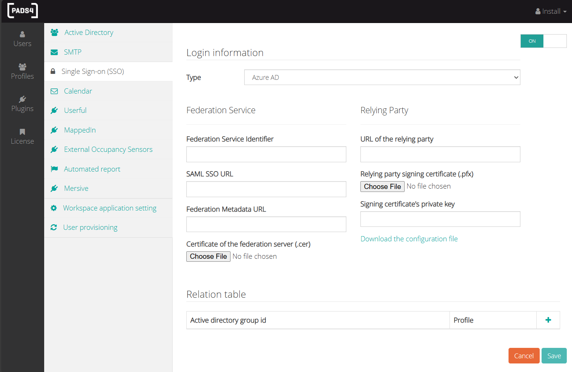Click the Cancel button
The height and width of the screenshot is (372, 572).
(524, 356)
